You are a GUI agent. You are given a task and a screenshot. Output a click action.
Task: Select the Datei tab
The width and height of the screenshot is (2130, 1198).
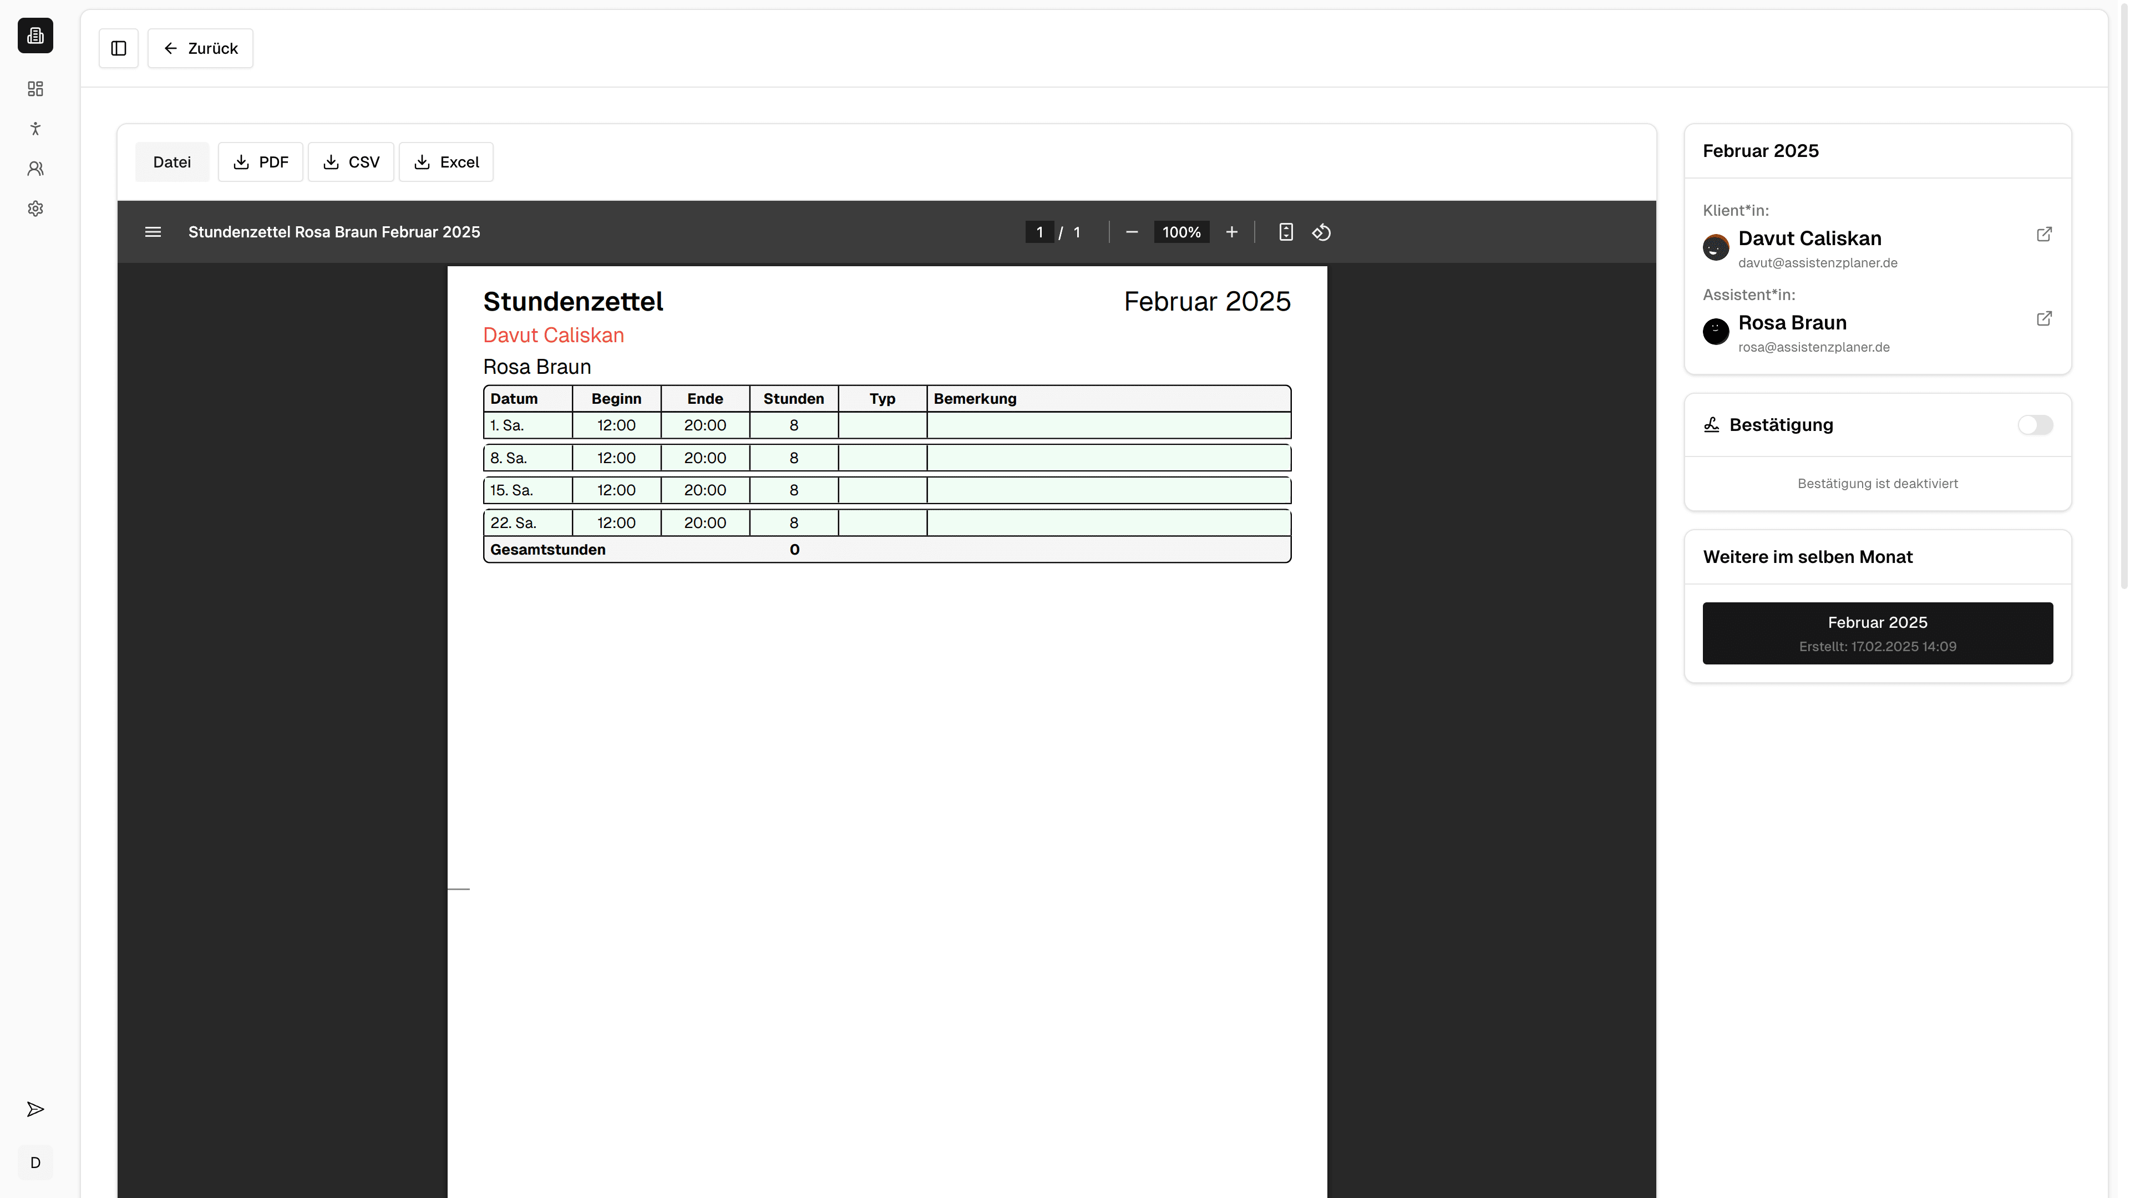click(x=172, y=162)
